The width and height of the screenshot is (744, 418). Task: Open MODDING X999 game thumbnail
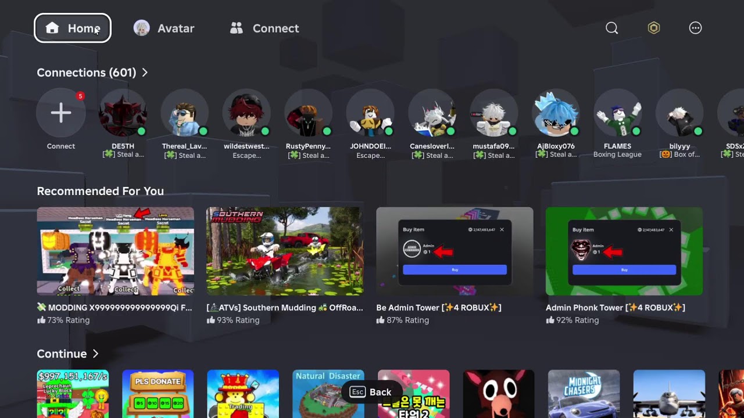(115, 251)
